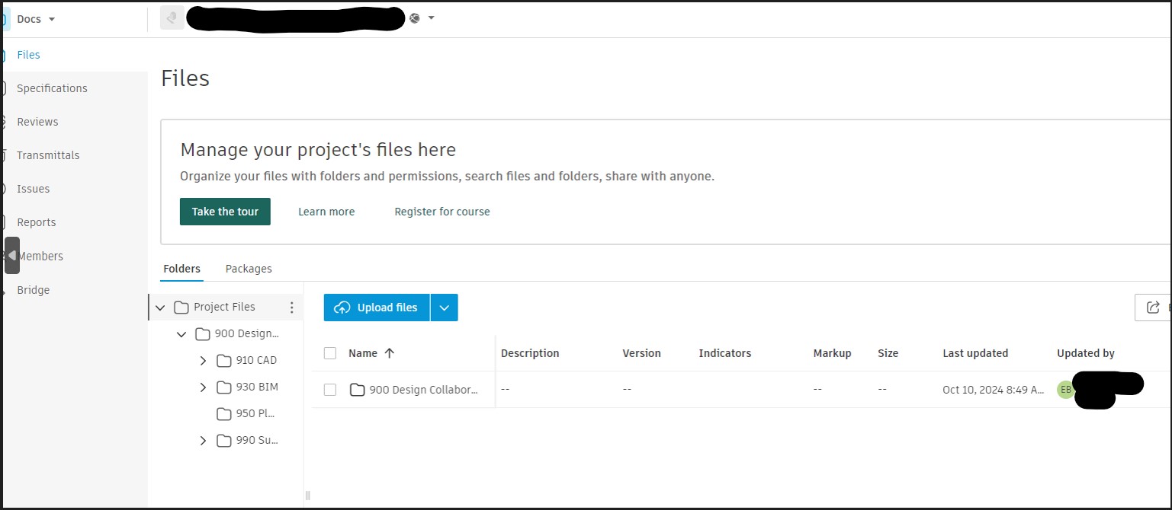Screen dimensions: 1172x510
Task: Click the project thumbnail icon in header
Action: (x=172, y=18)
